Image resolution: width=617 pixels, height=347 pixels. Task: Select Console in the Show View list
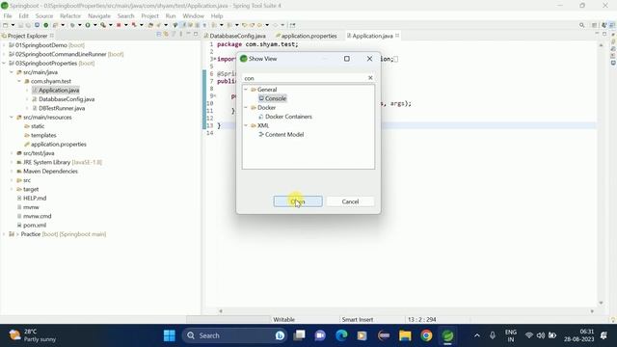(272, 98)
